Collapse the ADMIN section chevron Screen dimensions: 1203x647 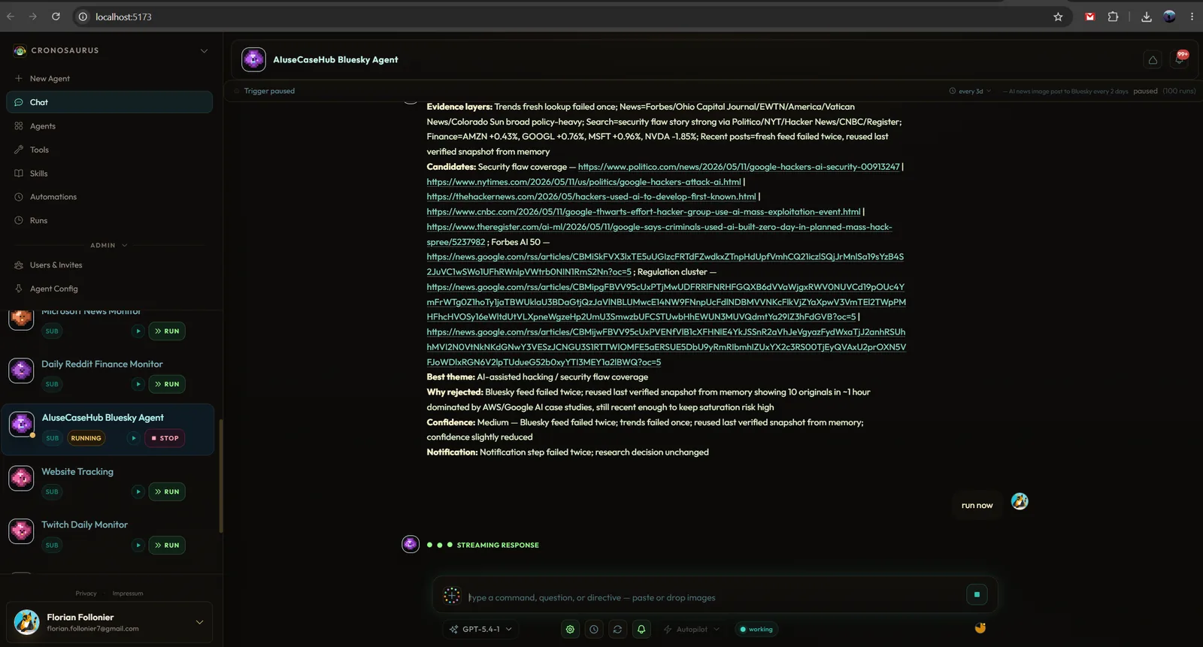(125, 245)
